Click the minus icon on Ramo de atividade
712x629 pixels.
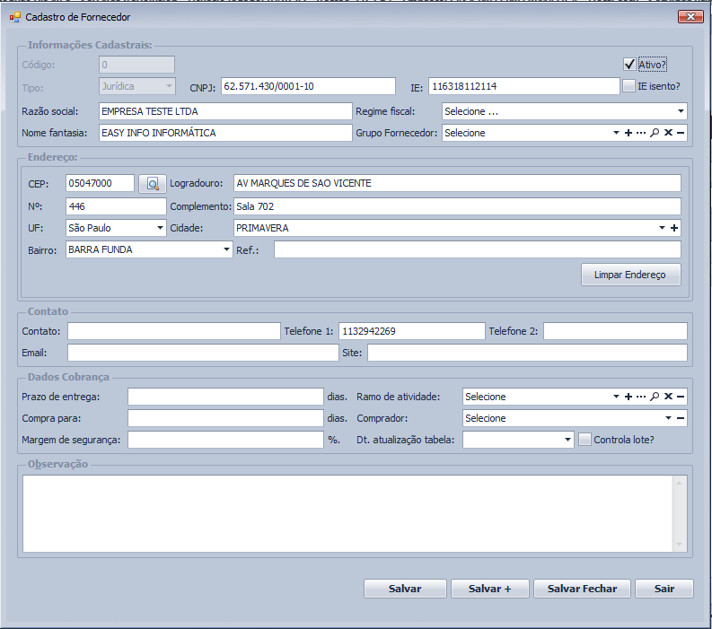pyautogui.click(x=681, y=397)
